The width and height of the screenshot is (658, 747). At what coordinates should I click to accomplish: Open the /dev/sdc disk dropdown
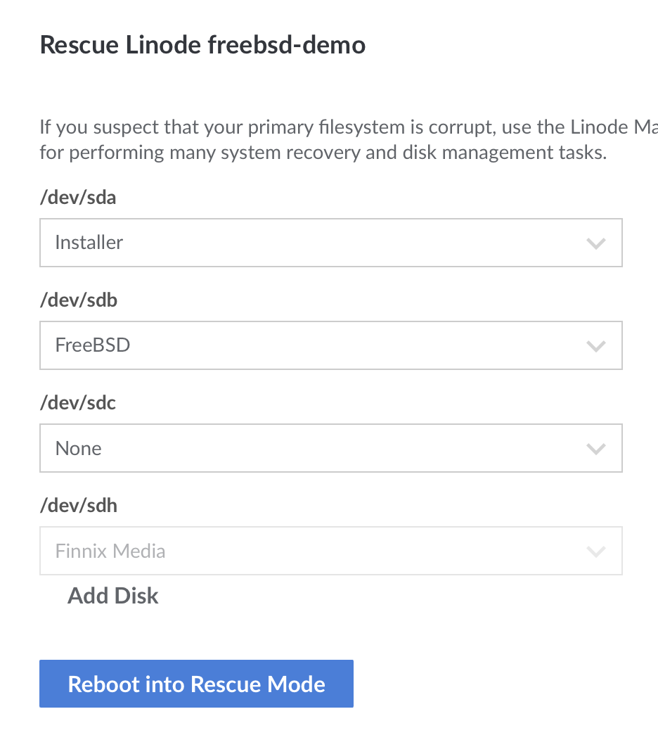tap(330, 448)
